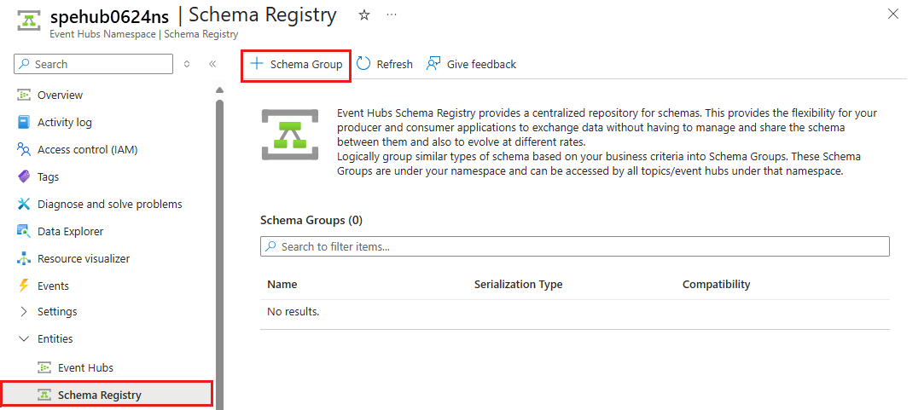This screenshot has height=410, width=924.
Task: Click the large Schema Registry illustration icon
Action: click(x=290, y=135)
